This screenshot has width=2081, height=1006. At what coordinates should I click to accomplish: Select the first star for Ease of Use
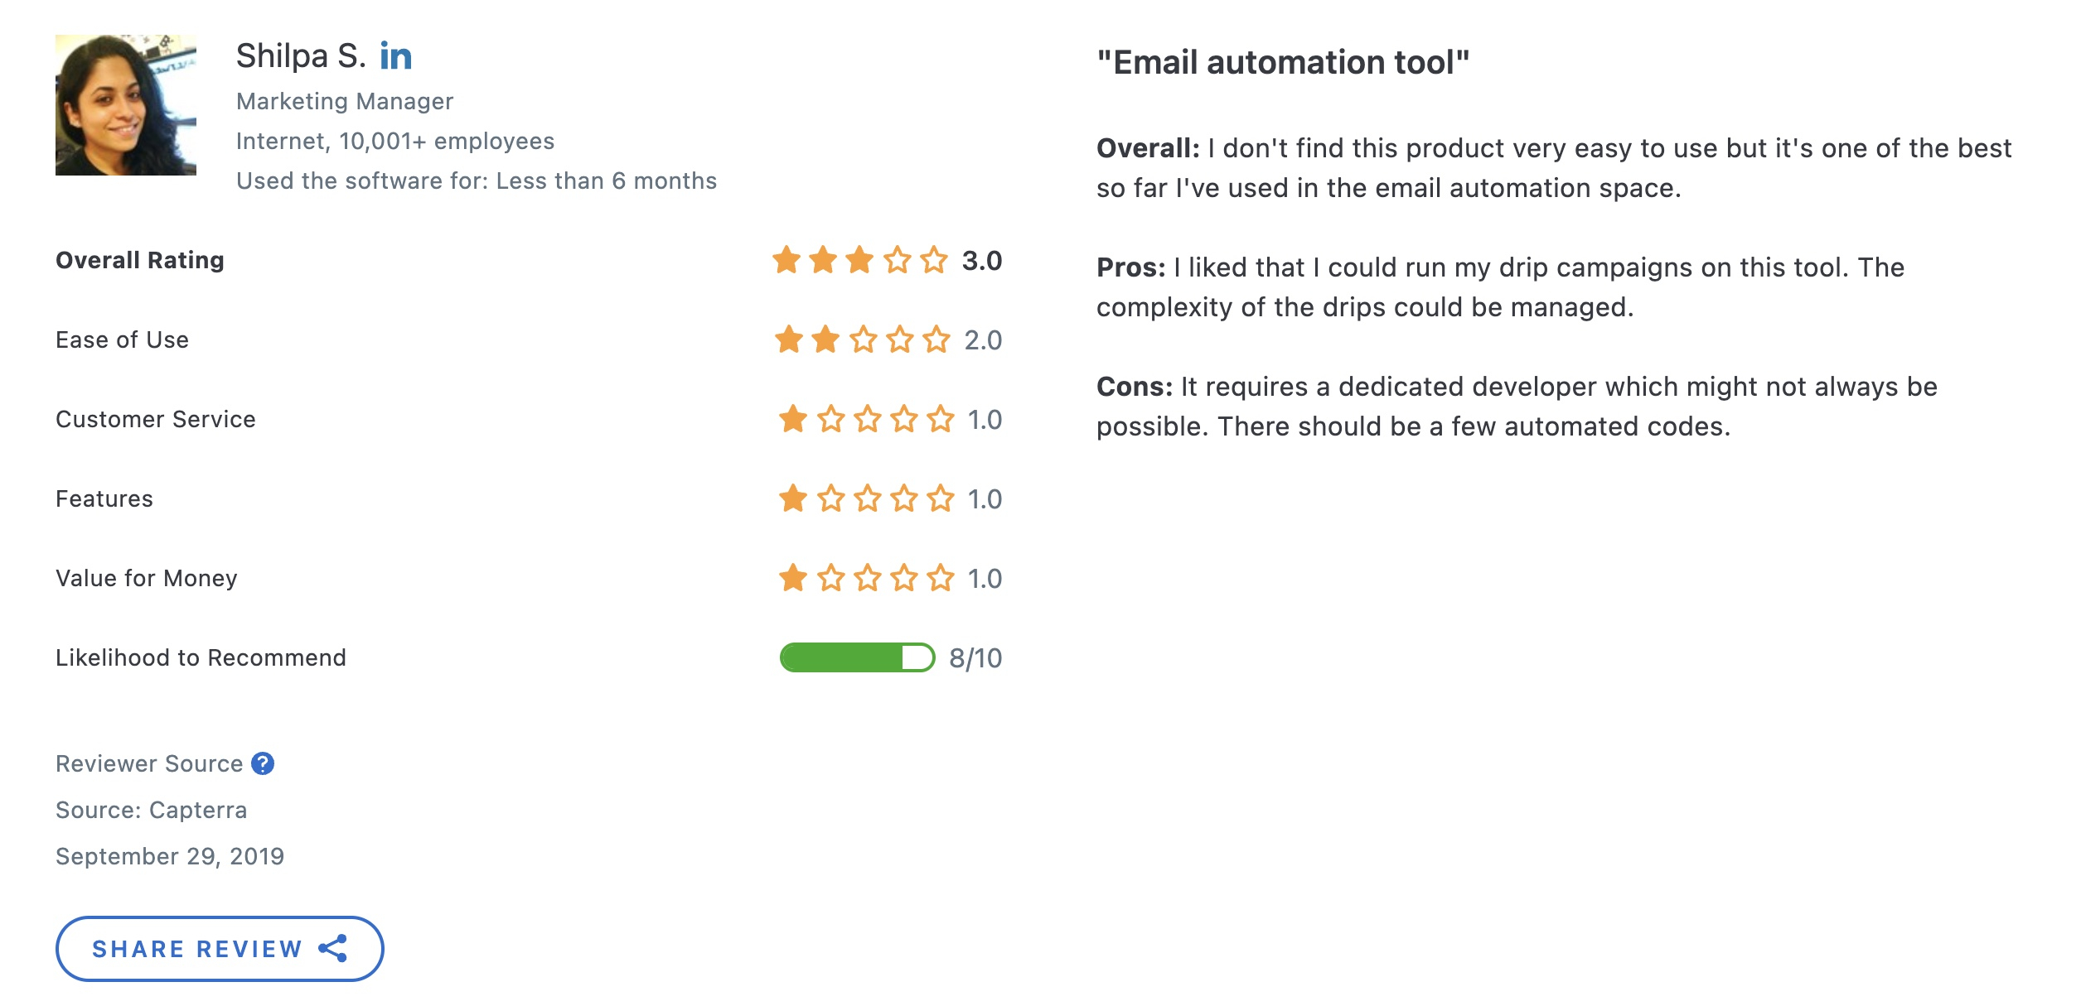pos(789,339)
